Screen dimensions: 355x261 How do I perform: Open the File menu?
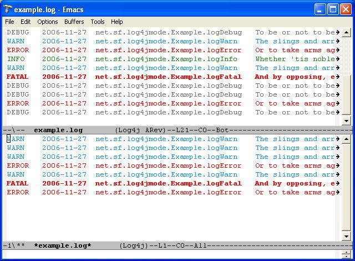click(x=9, y=22)
